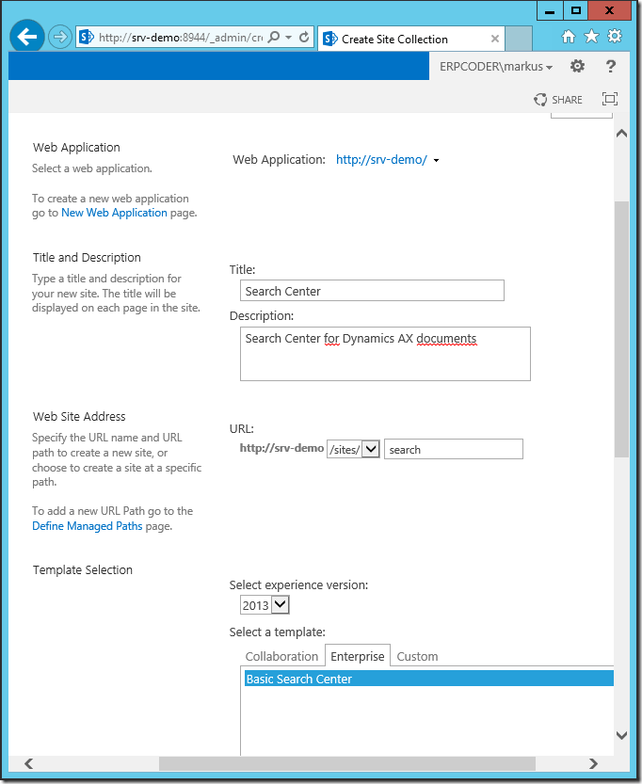Refresh the page with the reload icon
The height and width of the screenshot is (784, 642).
tap(304, 37)
